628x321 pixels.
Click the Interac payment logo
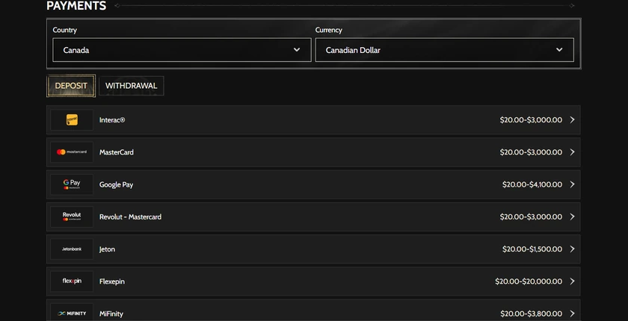(72, 120)
